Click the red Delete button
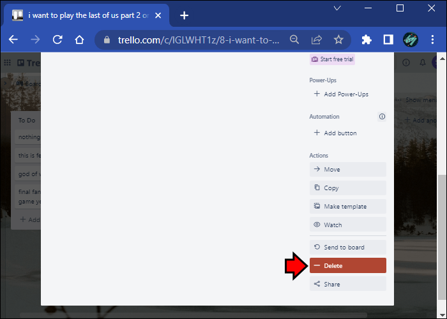 pos(348,265)
